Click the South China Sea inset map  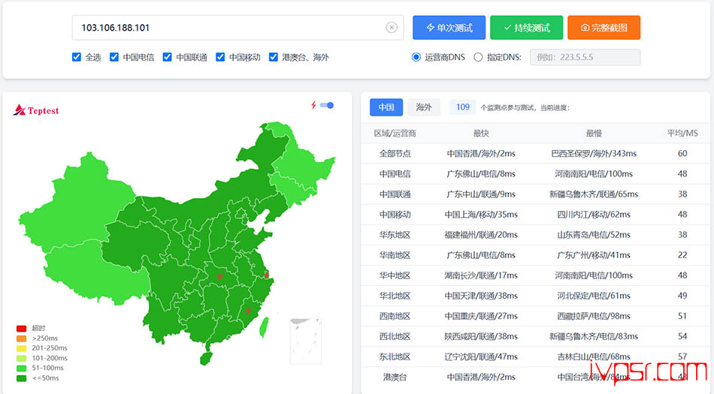[x=306, y=341]
